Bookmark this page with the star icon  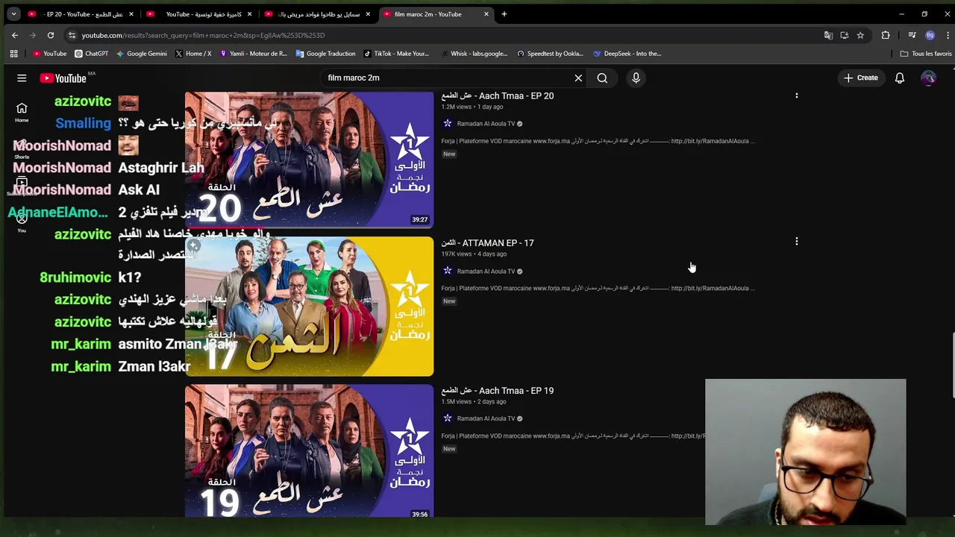(x=860, y=35)
